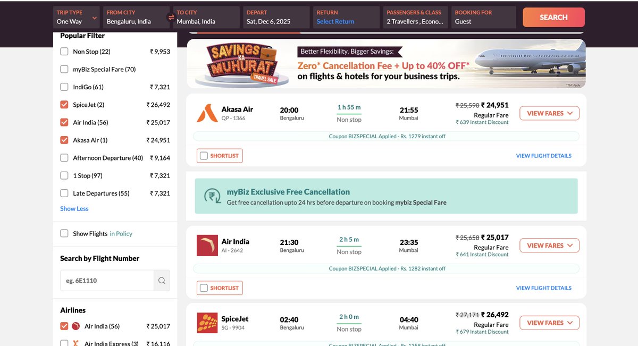Click Show Less under Popular Filter
The height and width of the screenshot is (346, 638).
click(74, 209)
